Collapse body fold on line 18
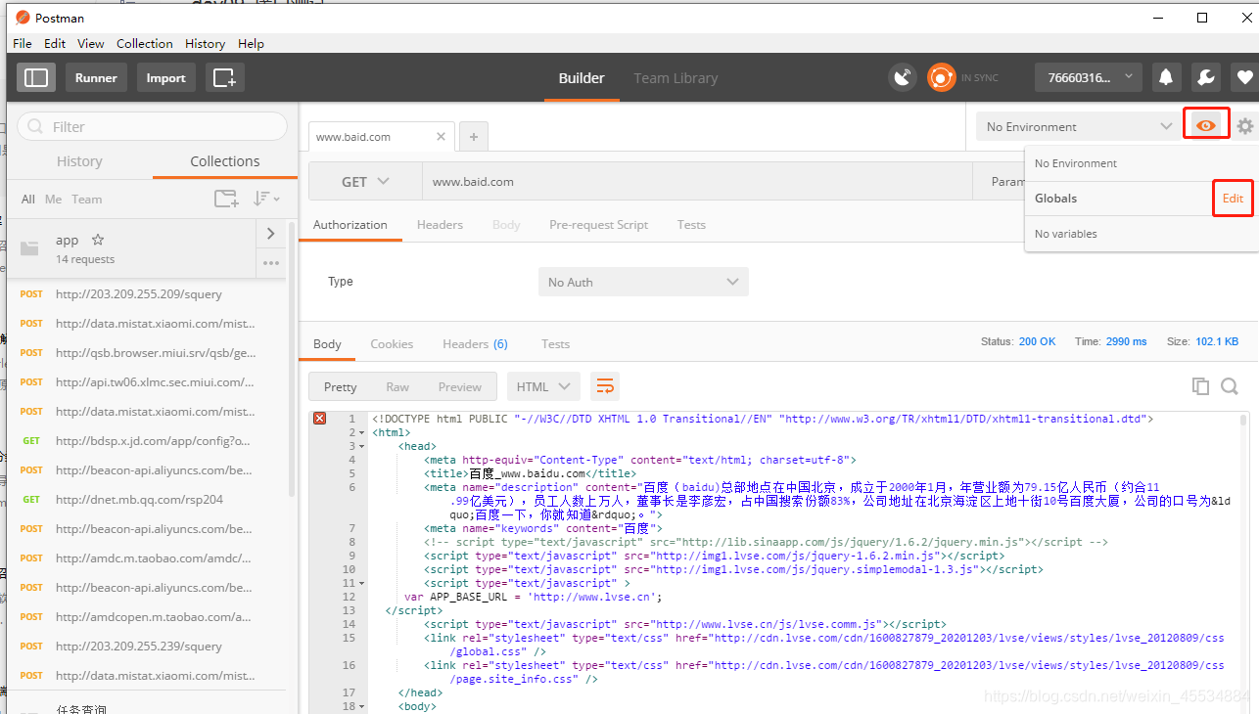The image size is (1259, 714). (x=361, y=706)
